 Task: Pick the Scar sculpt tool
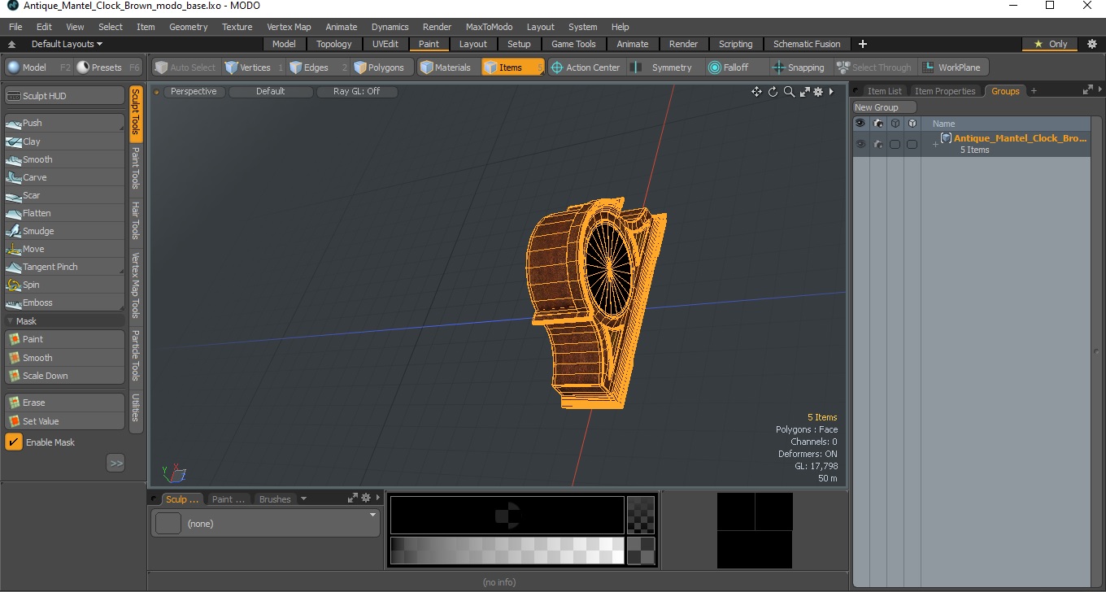point(64,195)
